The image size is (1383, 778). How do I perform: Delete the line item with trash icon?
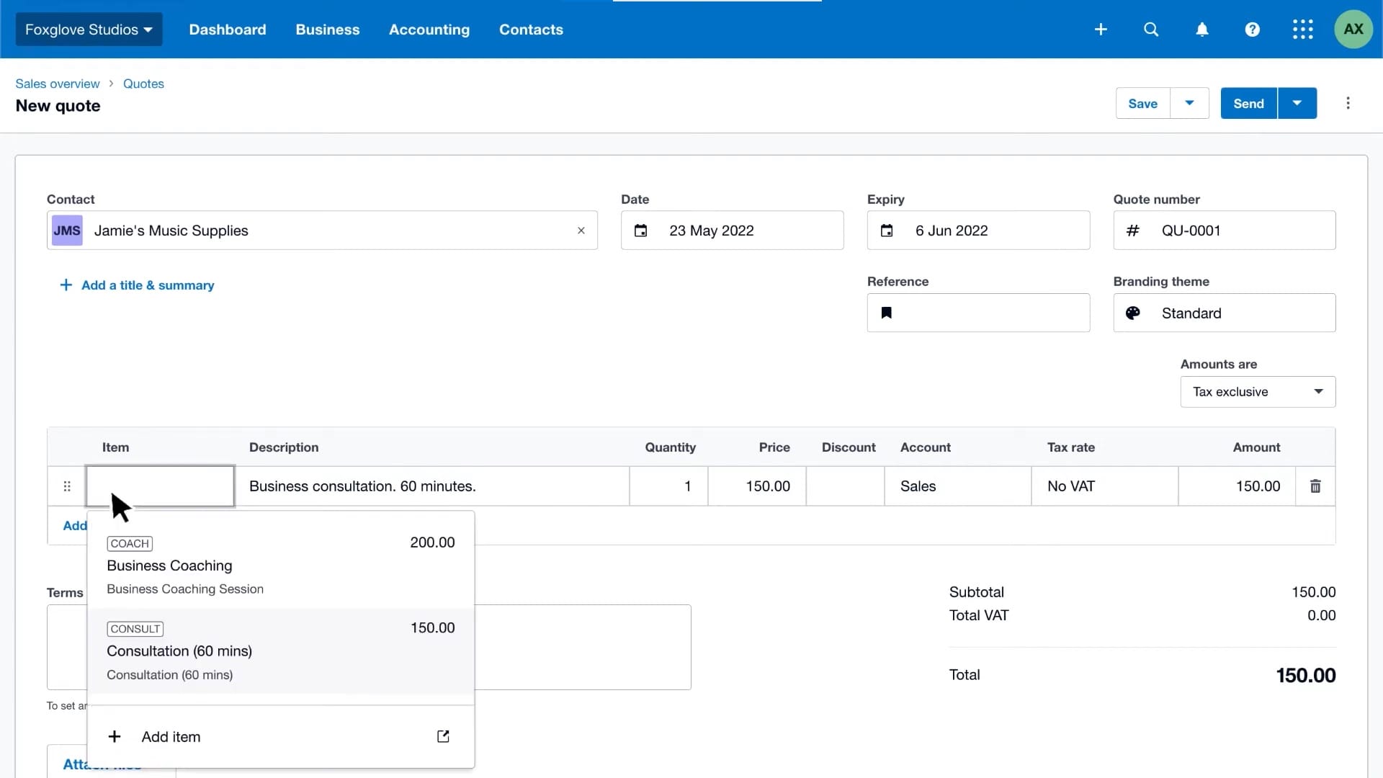pos(1315,486)
